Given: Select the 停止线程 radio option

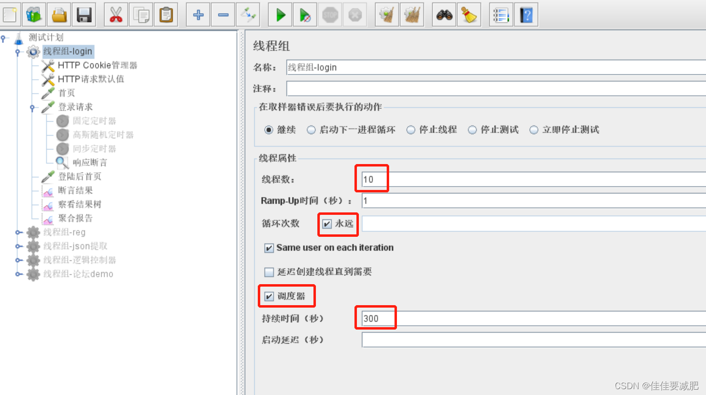Looking at the screenshot, I should tap(411, 130).
